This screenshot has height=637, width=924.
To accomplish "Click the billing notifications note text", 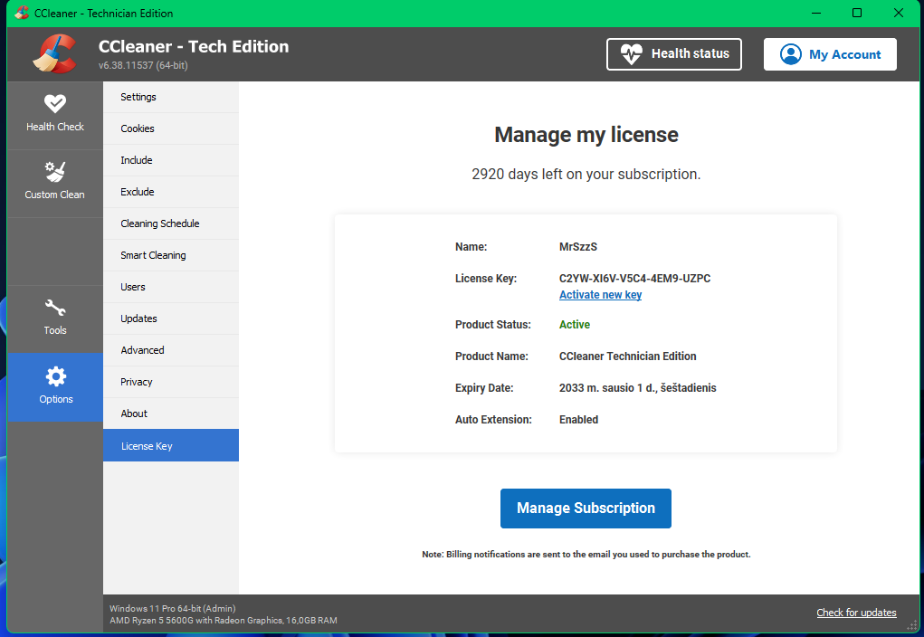I will 586,555.
